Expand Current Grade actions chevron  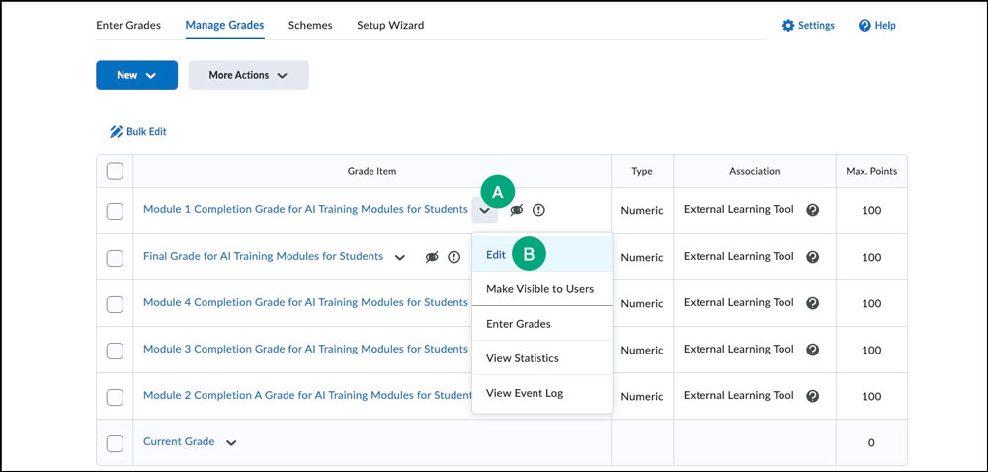[x=231, y=443]
